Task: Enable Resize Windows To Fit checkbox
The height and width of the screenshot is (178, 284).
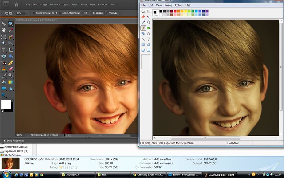Action: [34, 13]
